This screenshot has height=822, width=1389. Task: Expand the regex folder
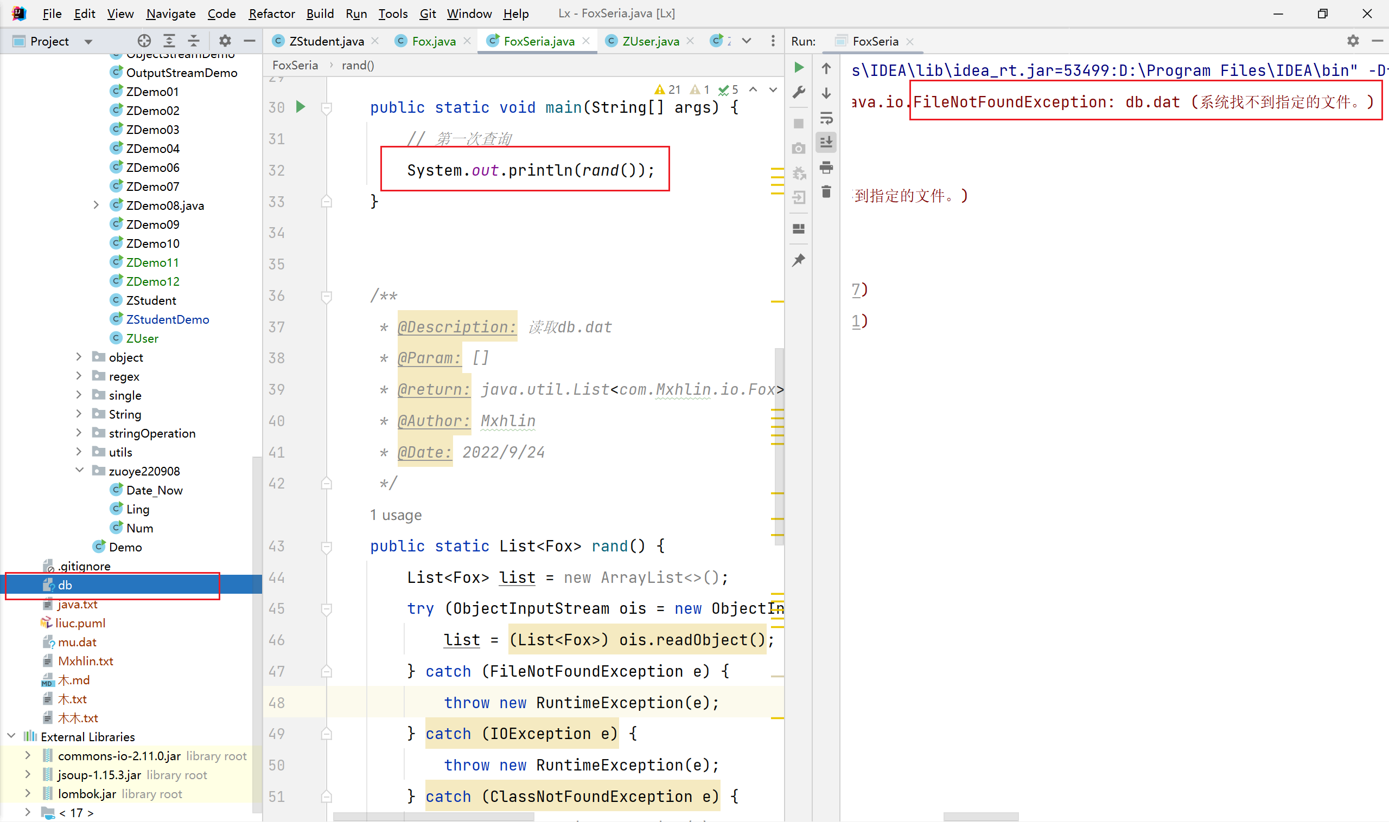pyautogui.click(x=79, y=376)
